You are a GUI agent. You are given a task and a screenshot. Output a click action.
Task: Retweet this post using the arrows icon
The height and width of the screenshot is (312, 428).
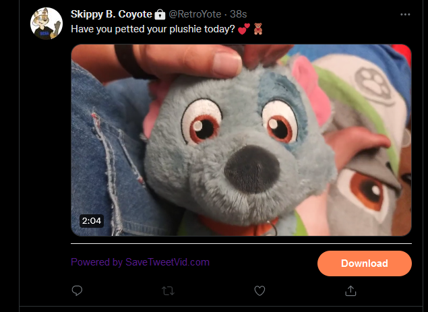tap(168, 290)
